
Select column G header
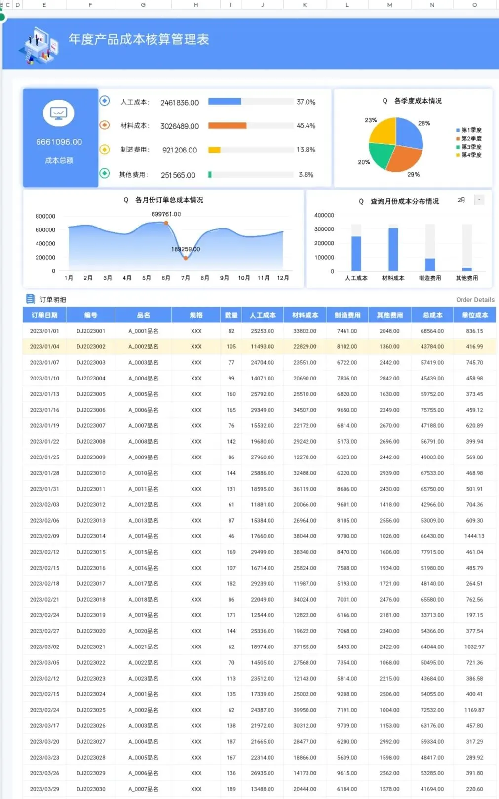click(143, 5)
